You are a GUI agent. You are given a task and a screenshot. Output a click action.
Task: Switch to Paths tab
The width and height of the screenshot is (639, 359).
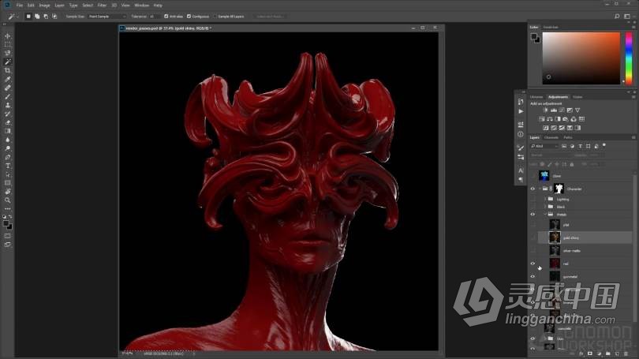pos(568,137)
